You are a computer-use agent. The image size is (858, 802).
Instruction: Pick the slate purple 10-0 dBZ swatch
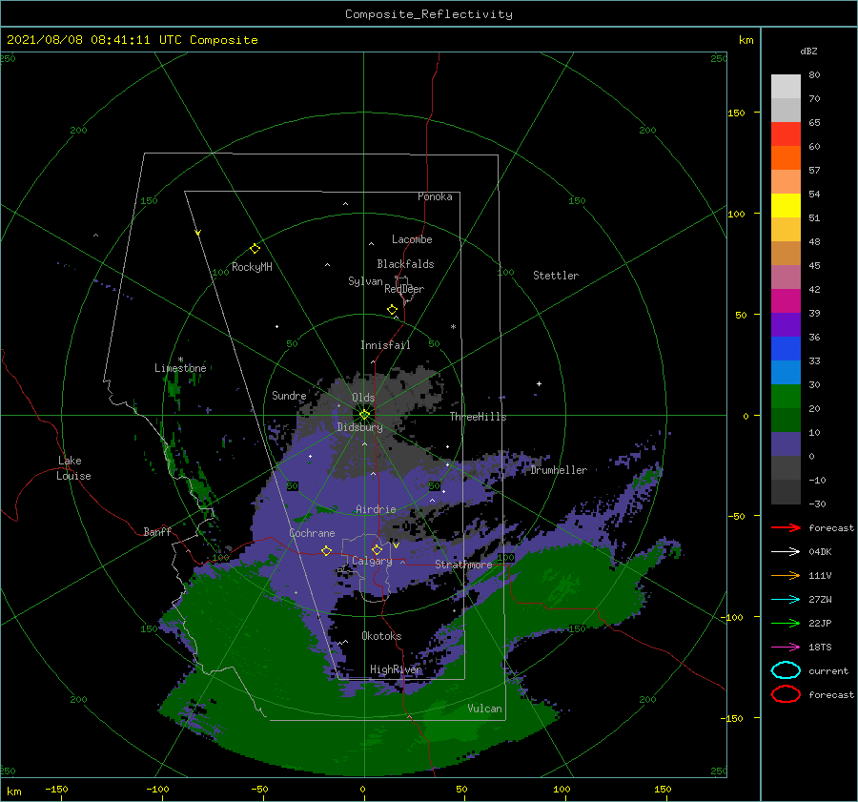click(x=786, y=443)
